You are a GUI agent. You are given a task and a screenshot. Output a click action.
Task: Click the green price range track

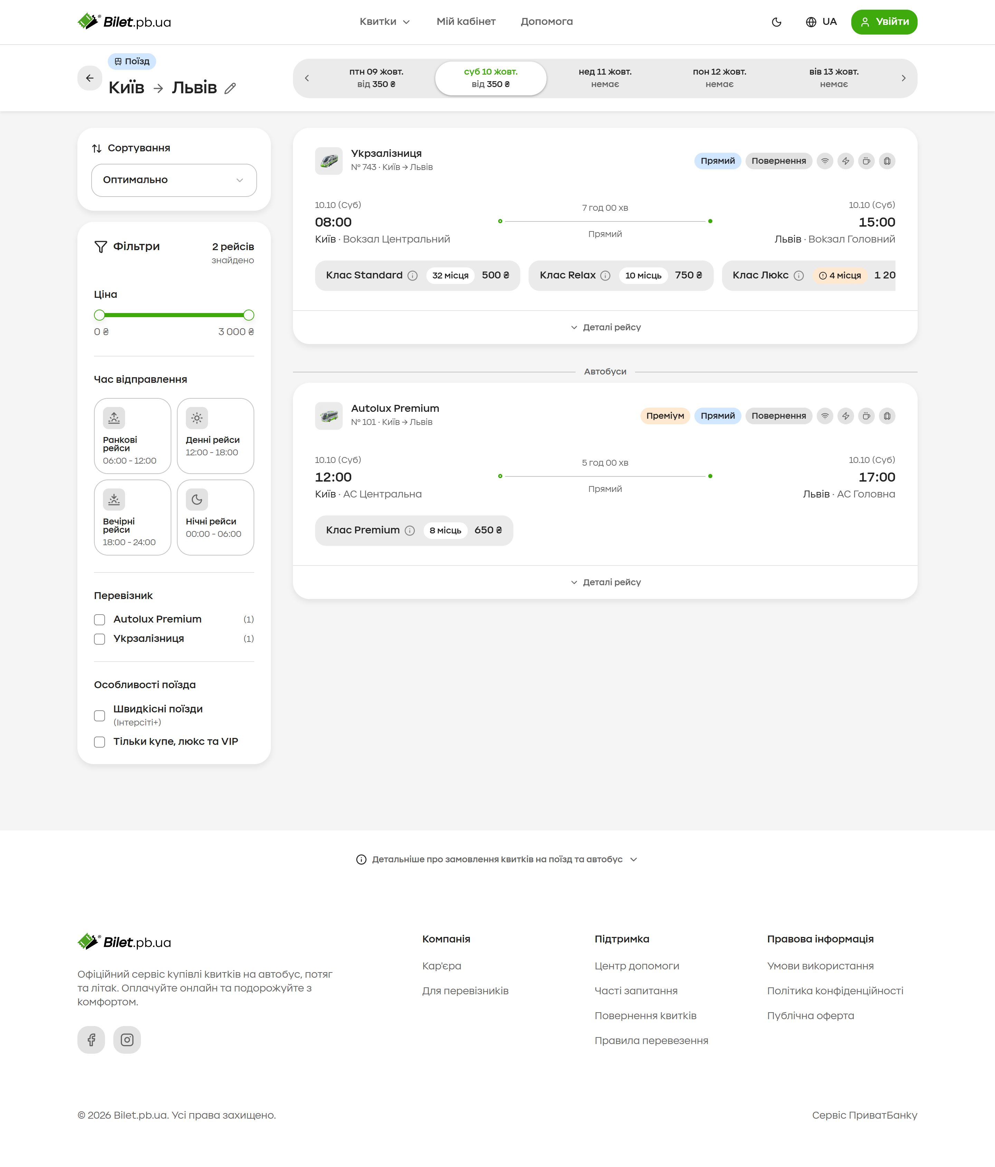pos(174,315)
